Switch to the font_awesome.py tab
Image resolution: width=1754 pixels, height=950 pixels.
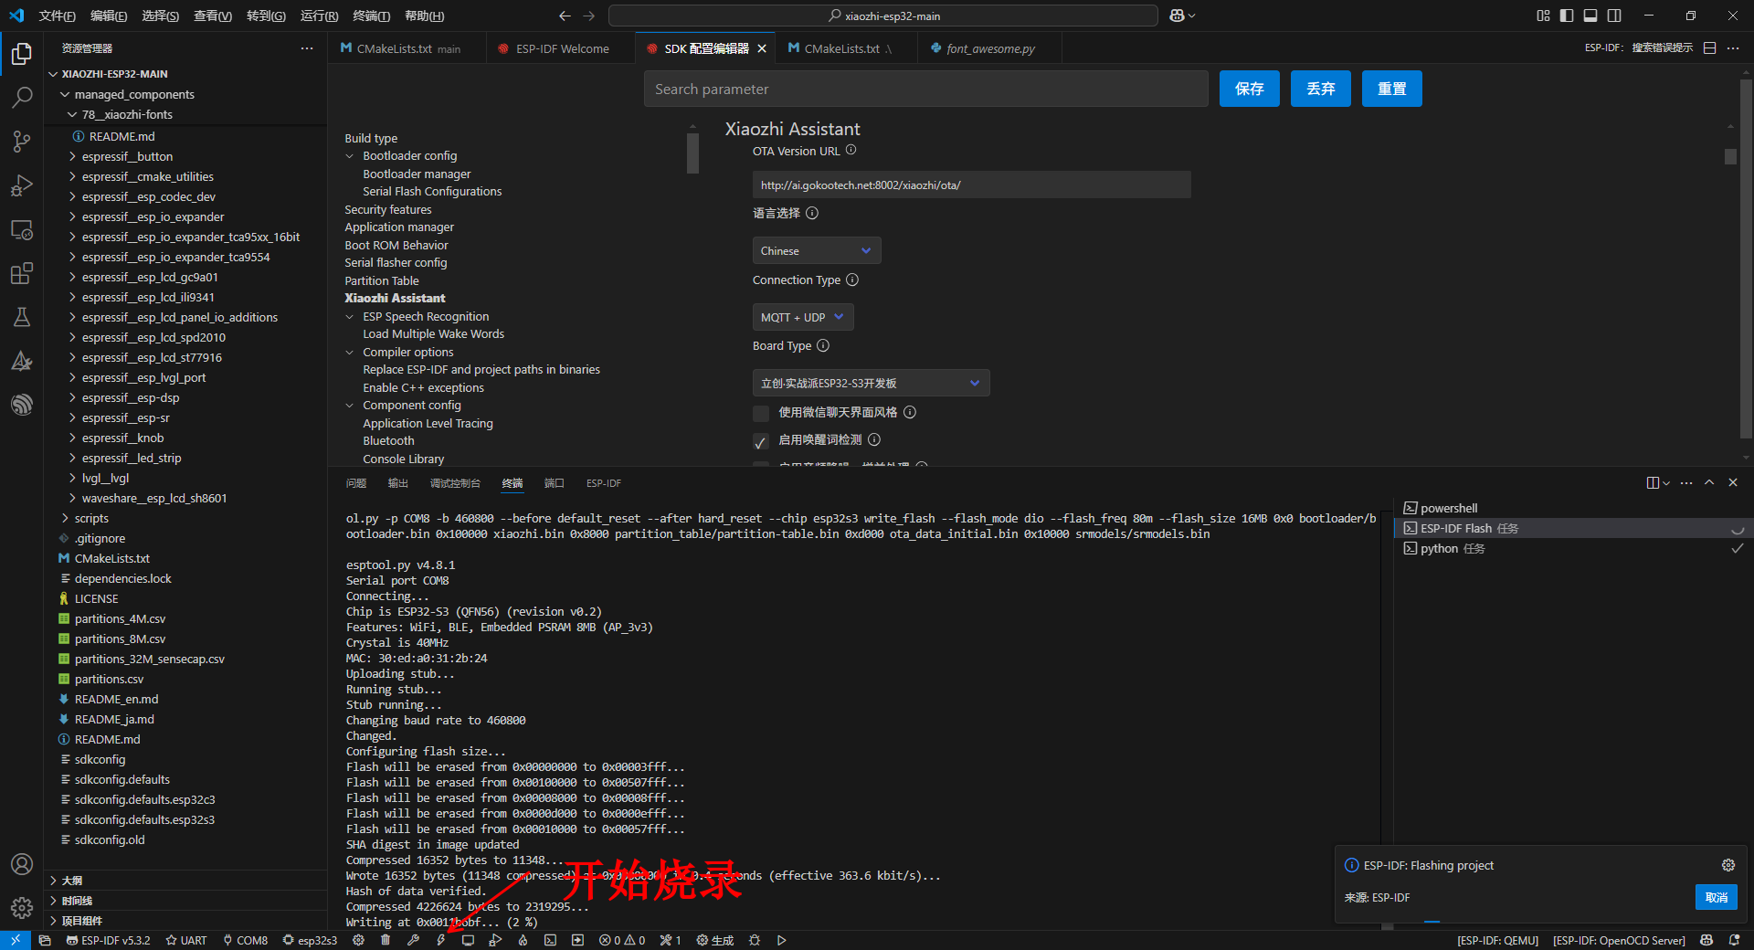(x=990, y=48)
